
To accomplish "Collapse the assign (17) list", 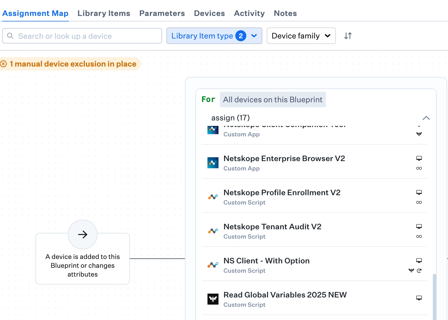I will tap(426, 118).
